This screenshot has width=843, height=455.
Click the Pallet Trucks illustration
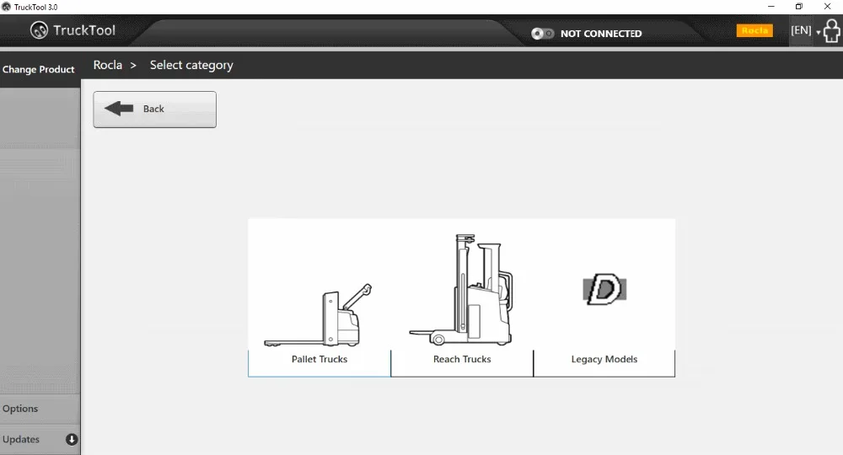[319, 315]
